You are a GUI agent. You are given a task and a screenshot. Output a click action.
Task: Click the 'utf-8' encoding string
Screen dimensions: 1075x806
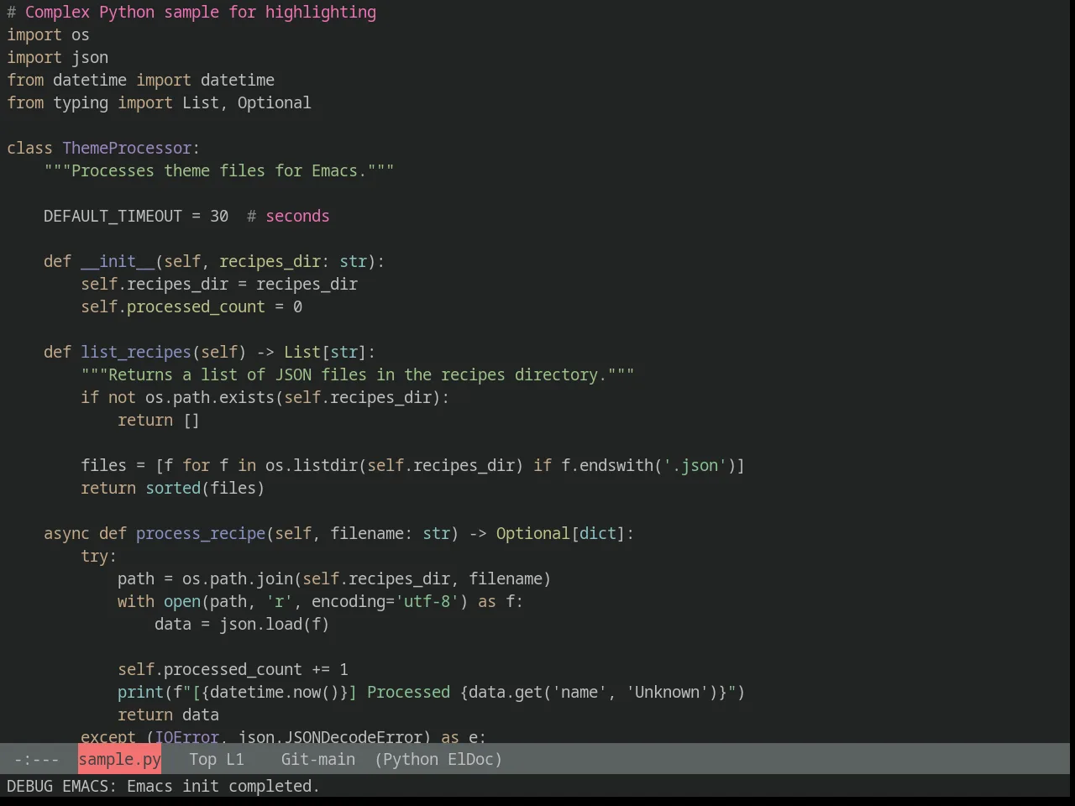pyautogui.click(x=427, y=601)
